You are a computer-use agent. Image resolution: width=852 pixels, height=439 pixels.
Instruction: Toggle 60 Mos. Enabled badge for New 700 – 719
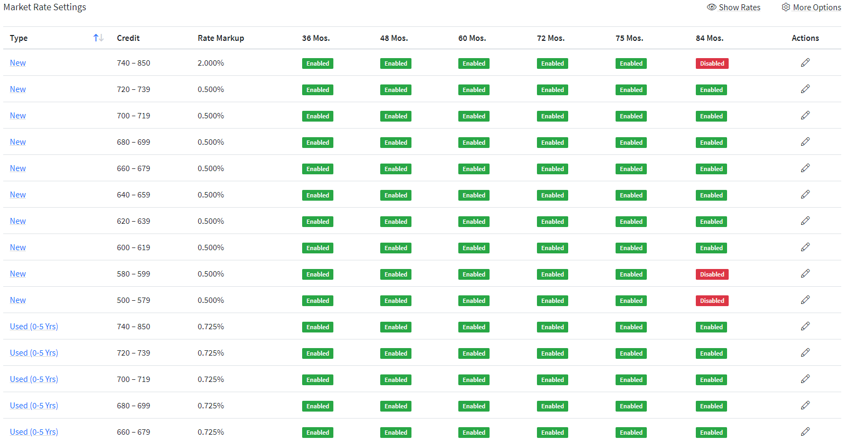click(x=474, y=116)
